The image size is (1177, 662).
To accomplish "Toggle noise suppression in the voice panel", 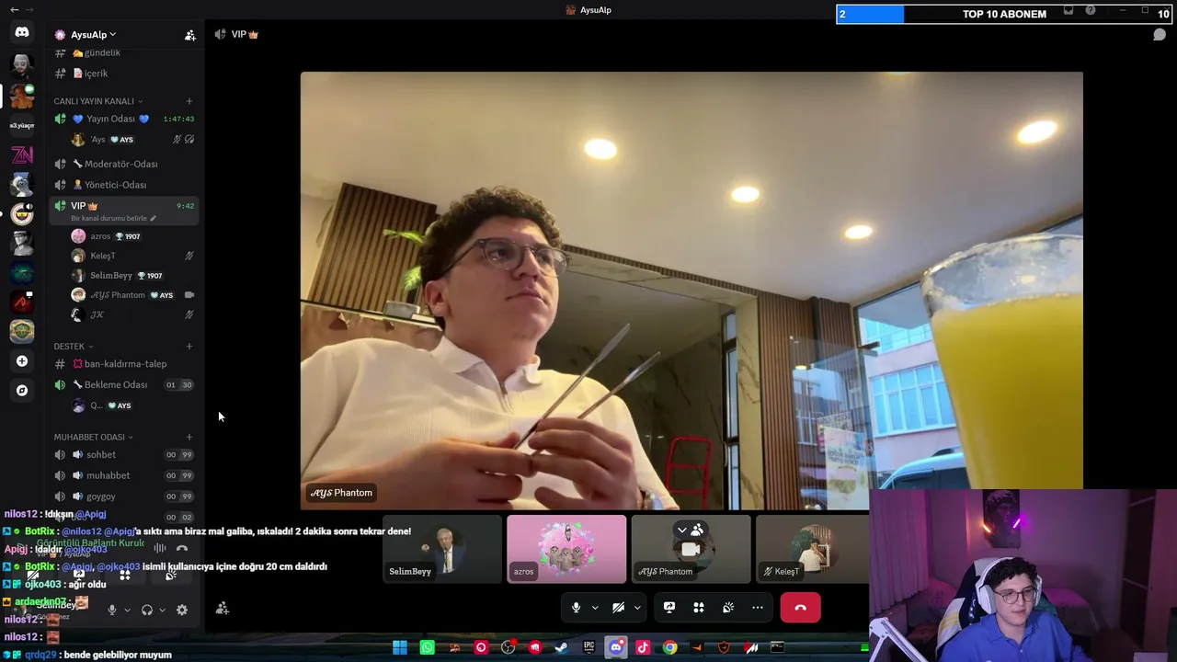I will tap(160, 549).
